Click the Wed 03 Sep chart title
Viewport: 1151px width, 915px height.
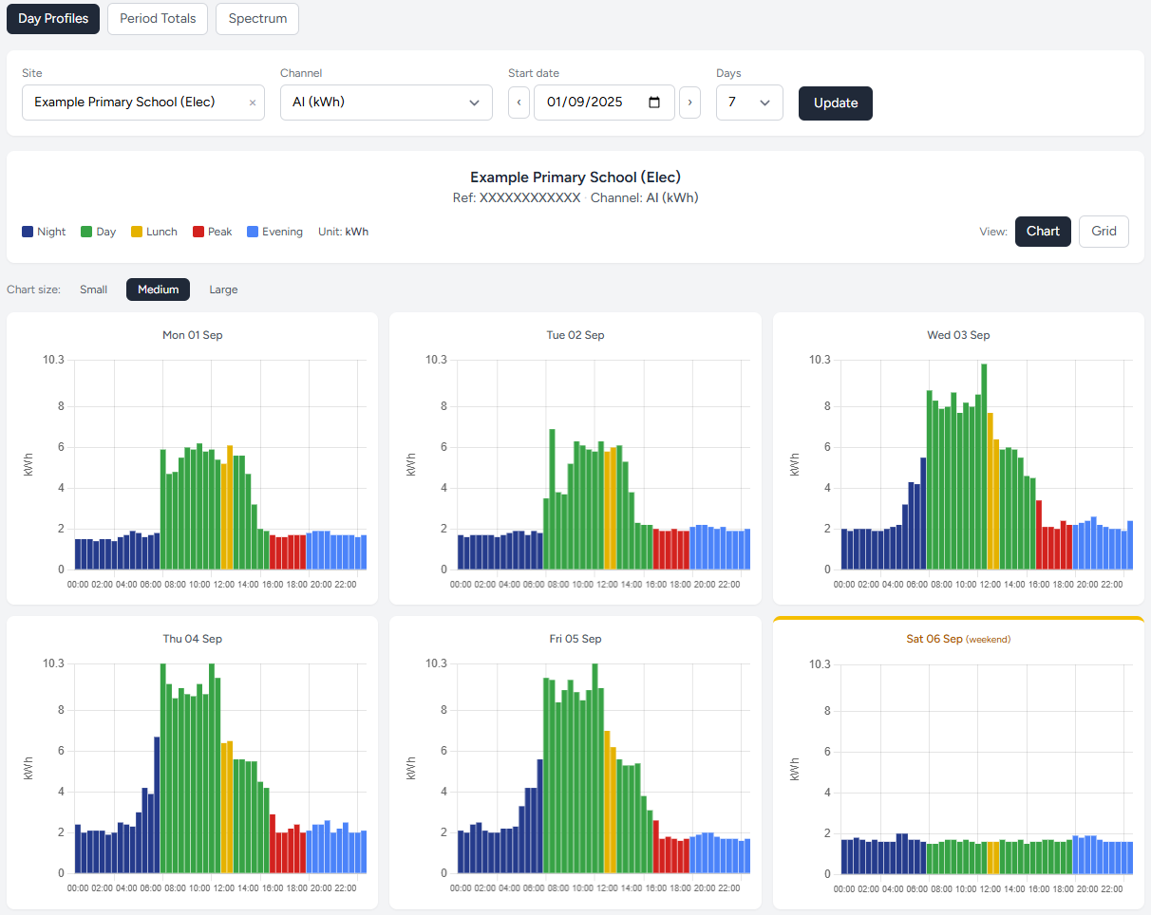pyautogui.click(x=958, y=335)
